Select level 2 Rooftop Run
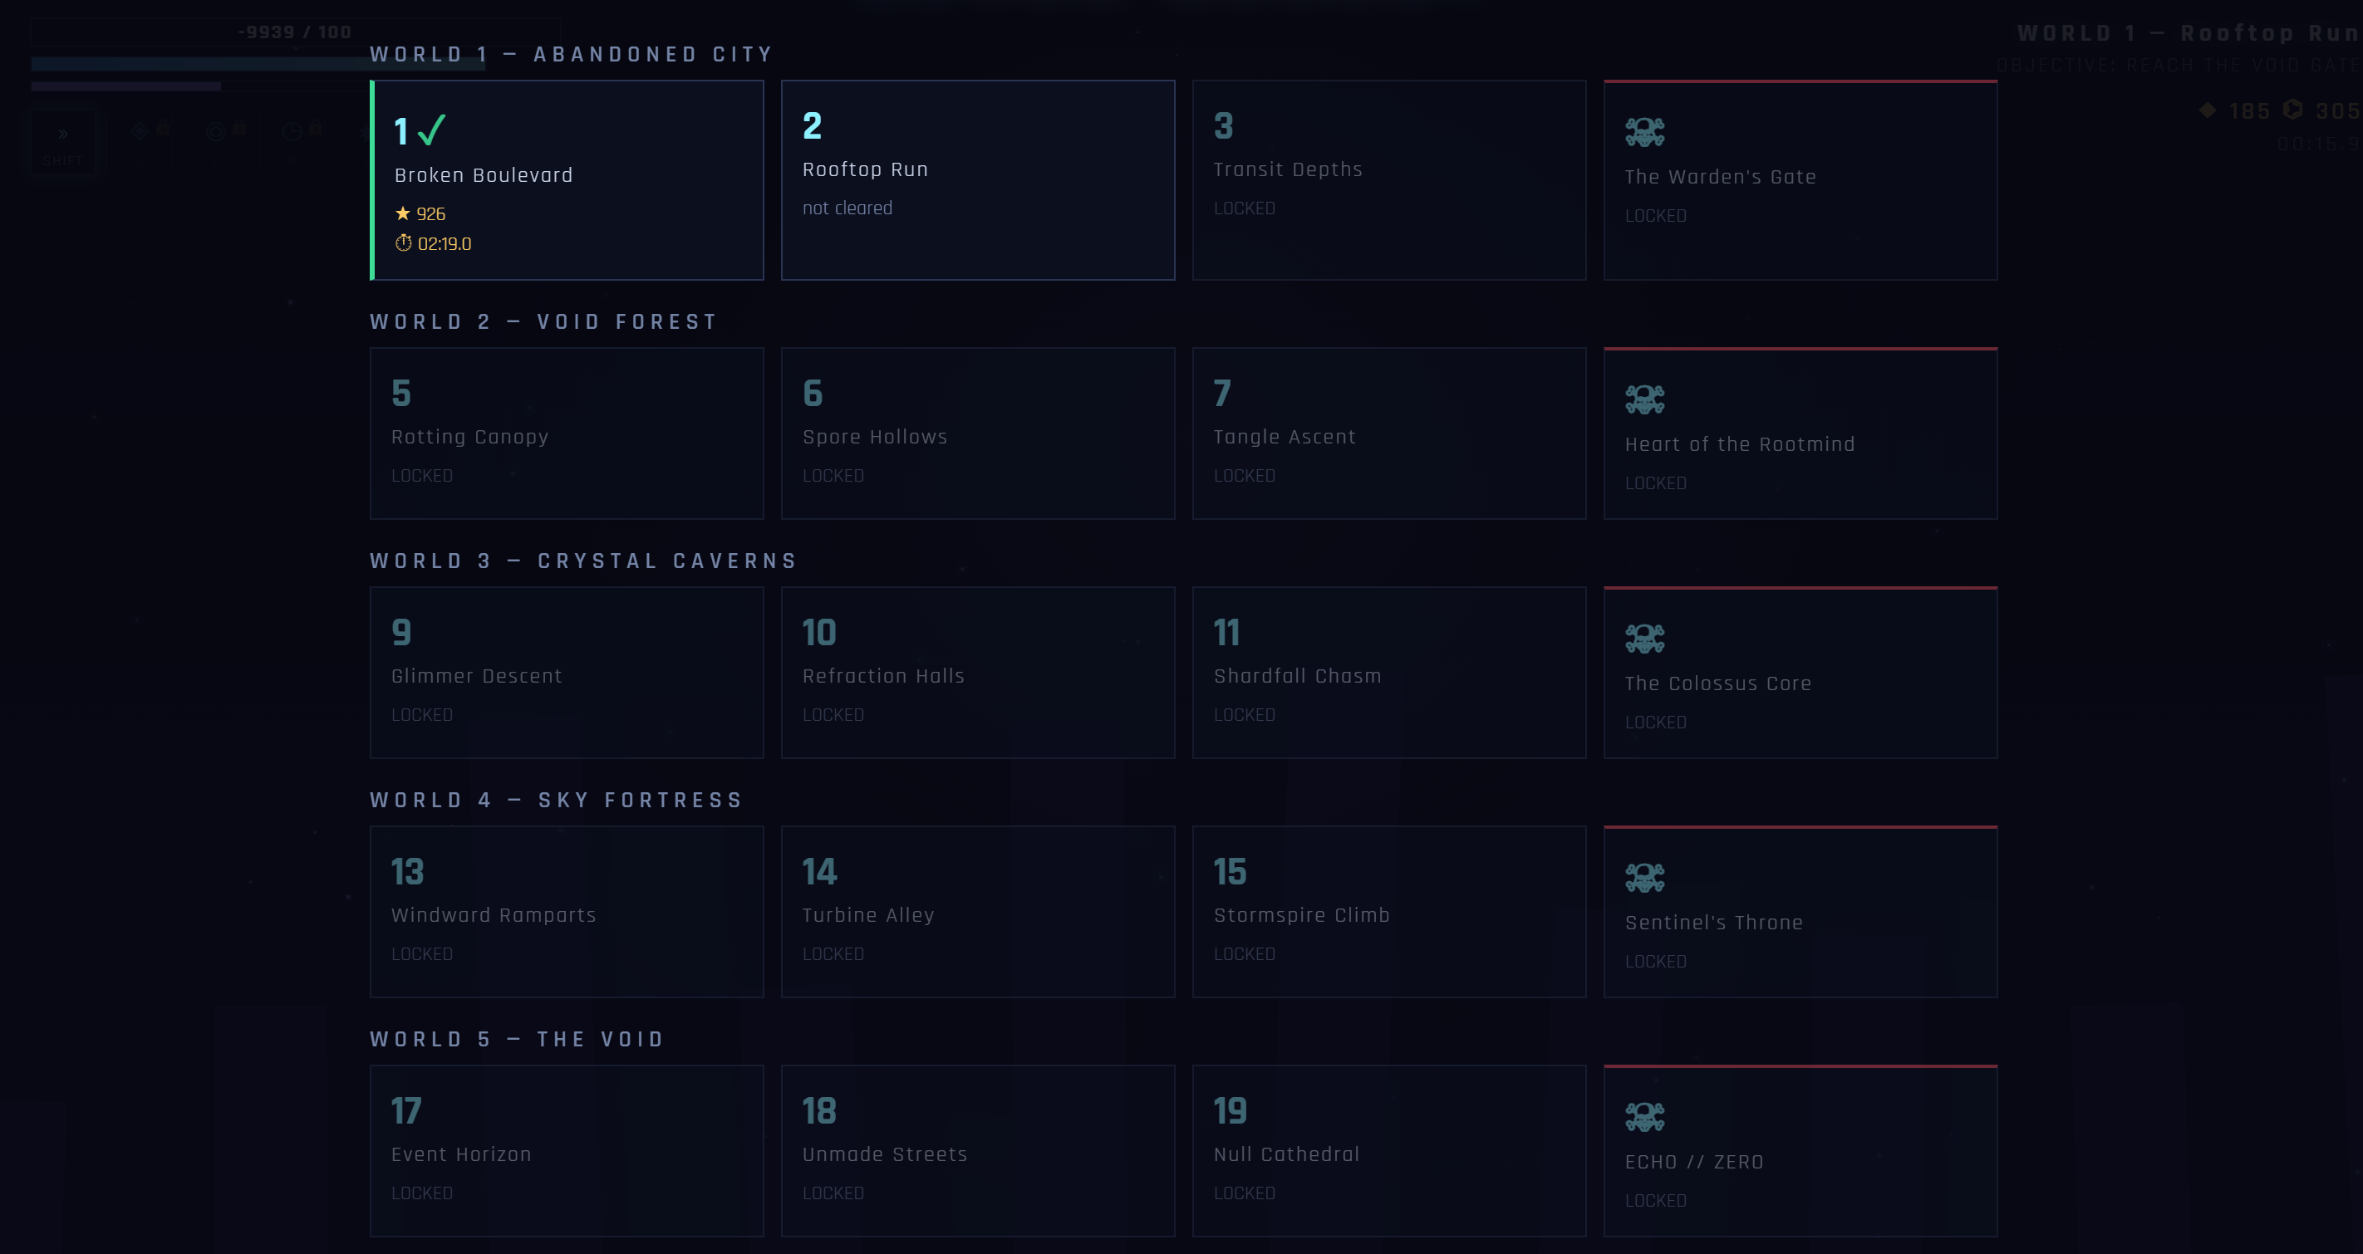 978,179
